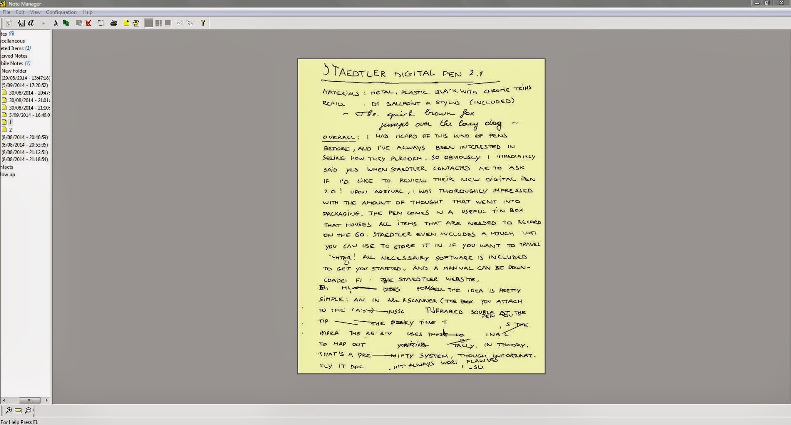Select the note named 1
791x425 pixels.
coord(10,122)
